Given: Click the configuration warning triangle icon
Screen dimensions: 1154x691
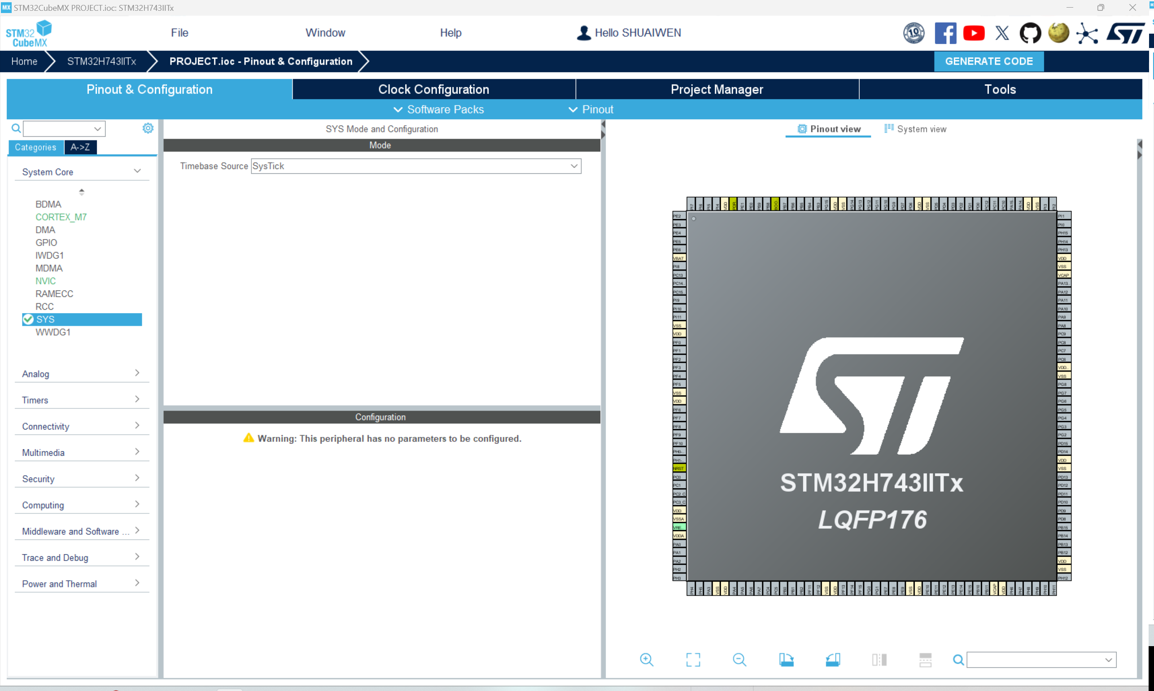Looking at the screenshot, I should [249, 437].
